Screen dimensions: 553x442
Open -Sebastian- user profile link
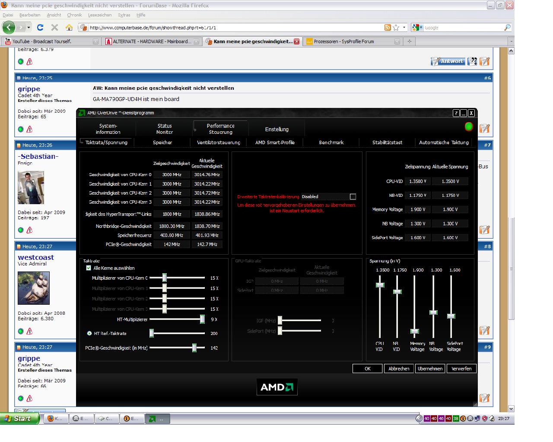38,156
